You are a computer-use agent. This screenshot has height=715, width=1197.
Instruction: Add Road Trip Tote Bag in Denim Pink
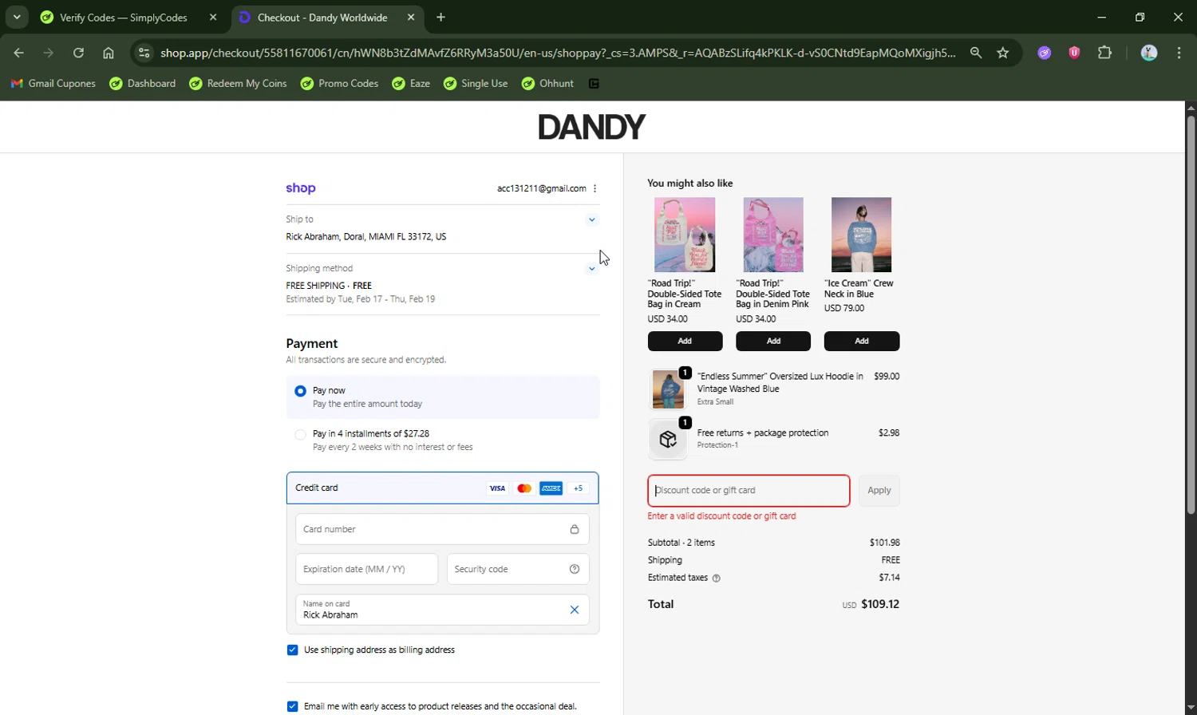point(773,341)
